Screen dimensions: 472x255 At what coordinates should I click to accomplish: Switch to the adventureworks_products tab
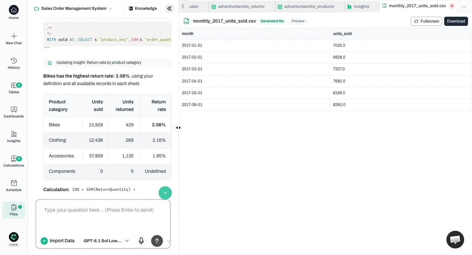(x=310, y=7)
